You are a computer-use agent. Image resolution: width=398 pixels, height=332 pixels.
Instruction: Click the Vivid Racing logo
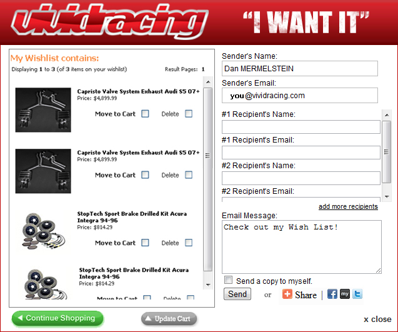click(110, 21)
